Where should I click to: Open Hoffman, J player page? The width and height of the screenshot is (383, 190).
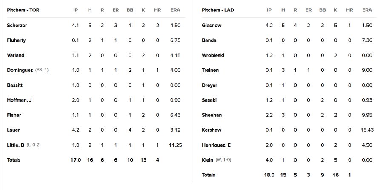19,100
